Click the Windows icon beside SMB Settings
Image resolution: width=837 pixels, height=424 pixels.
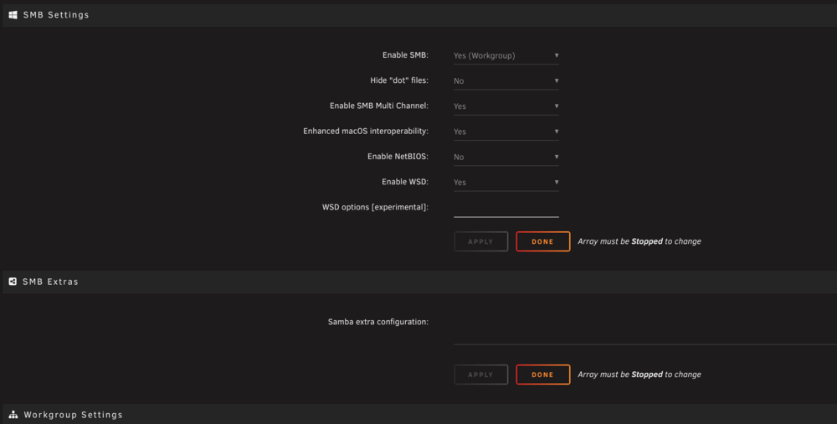(x=13, y=15)
